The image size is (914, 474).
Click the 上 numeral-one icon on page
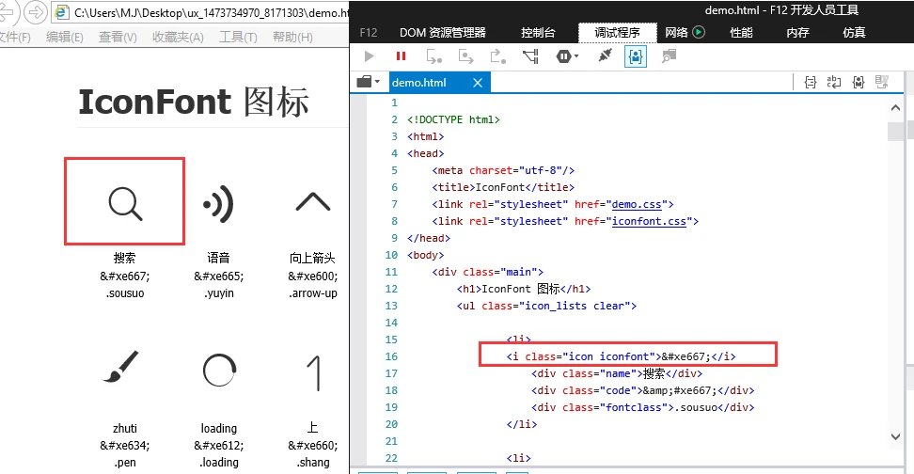[x=314, y=372]
